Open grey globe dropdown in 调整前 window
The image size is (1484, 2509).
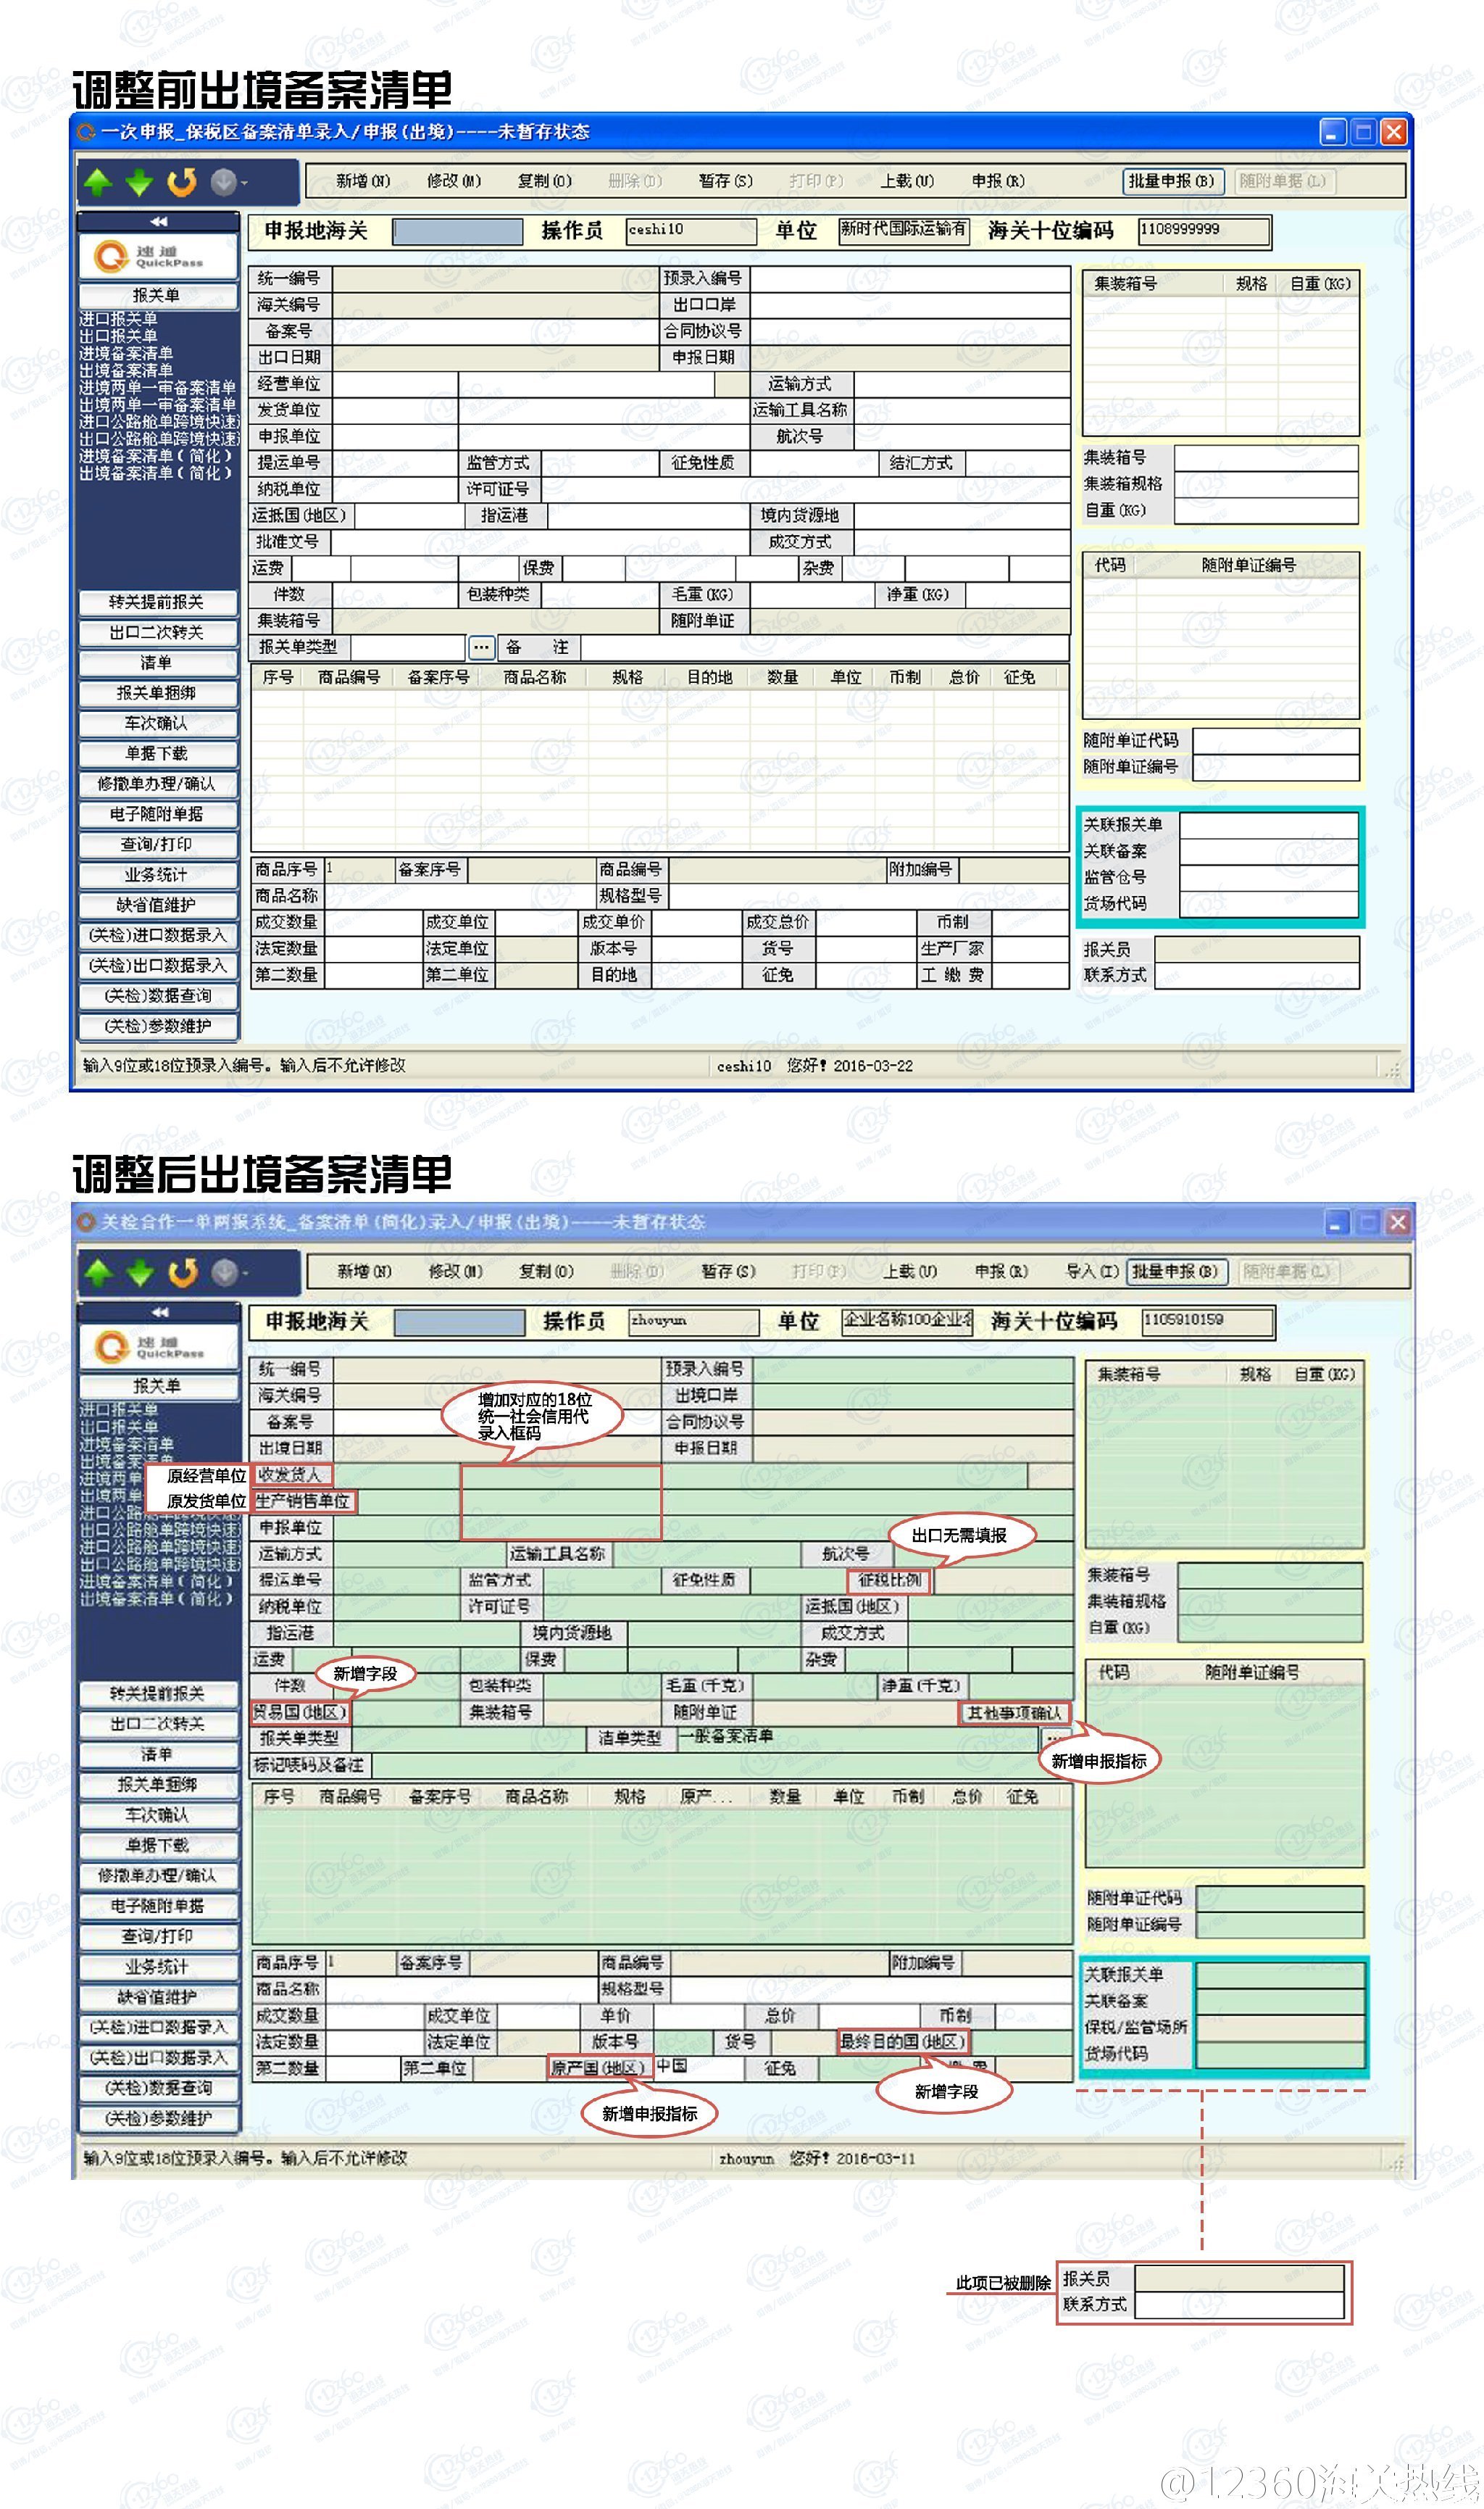pos(228,182)
